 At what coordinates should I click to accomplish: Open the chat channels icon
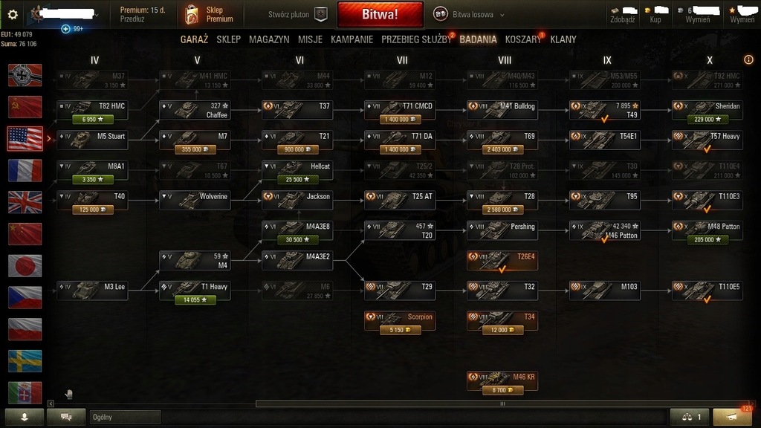click(66, 417)
